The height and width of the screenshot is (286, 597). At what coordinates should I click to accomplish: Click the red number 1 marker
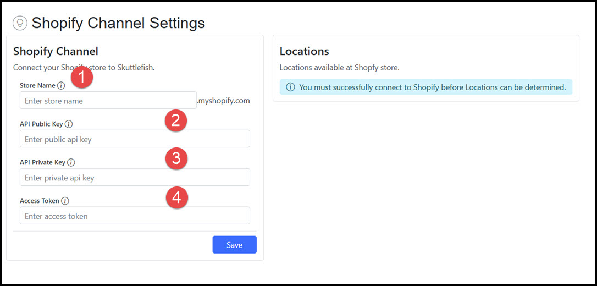(x=81, y=78)
